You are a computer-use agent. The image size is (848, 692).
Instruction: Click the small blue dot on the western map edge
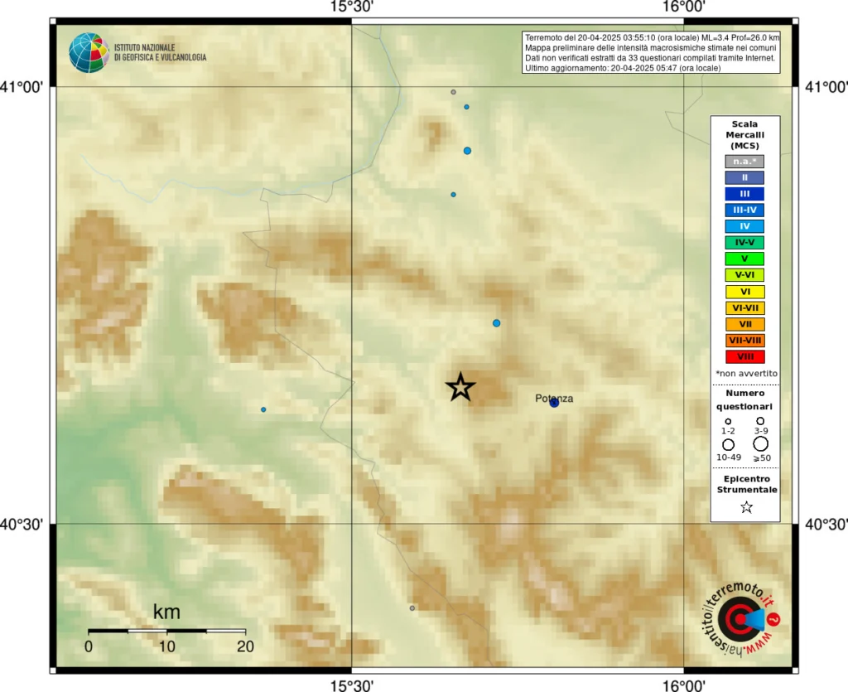263,409
